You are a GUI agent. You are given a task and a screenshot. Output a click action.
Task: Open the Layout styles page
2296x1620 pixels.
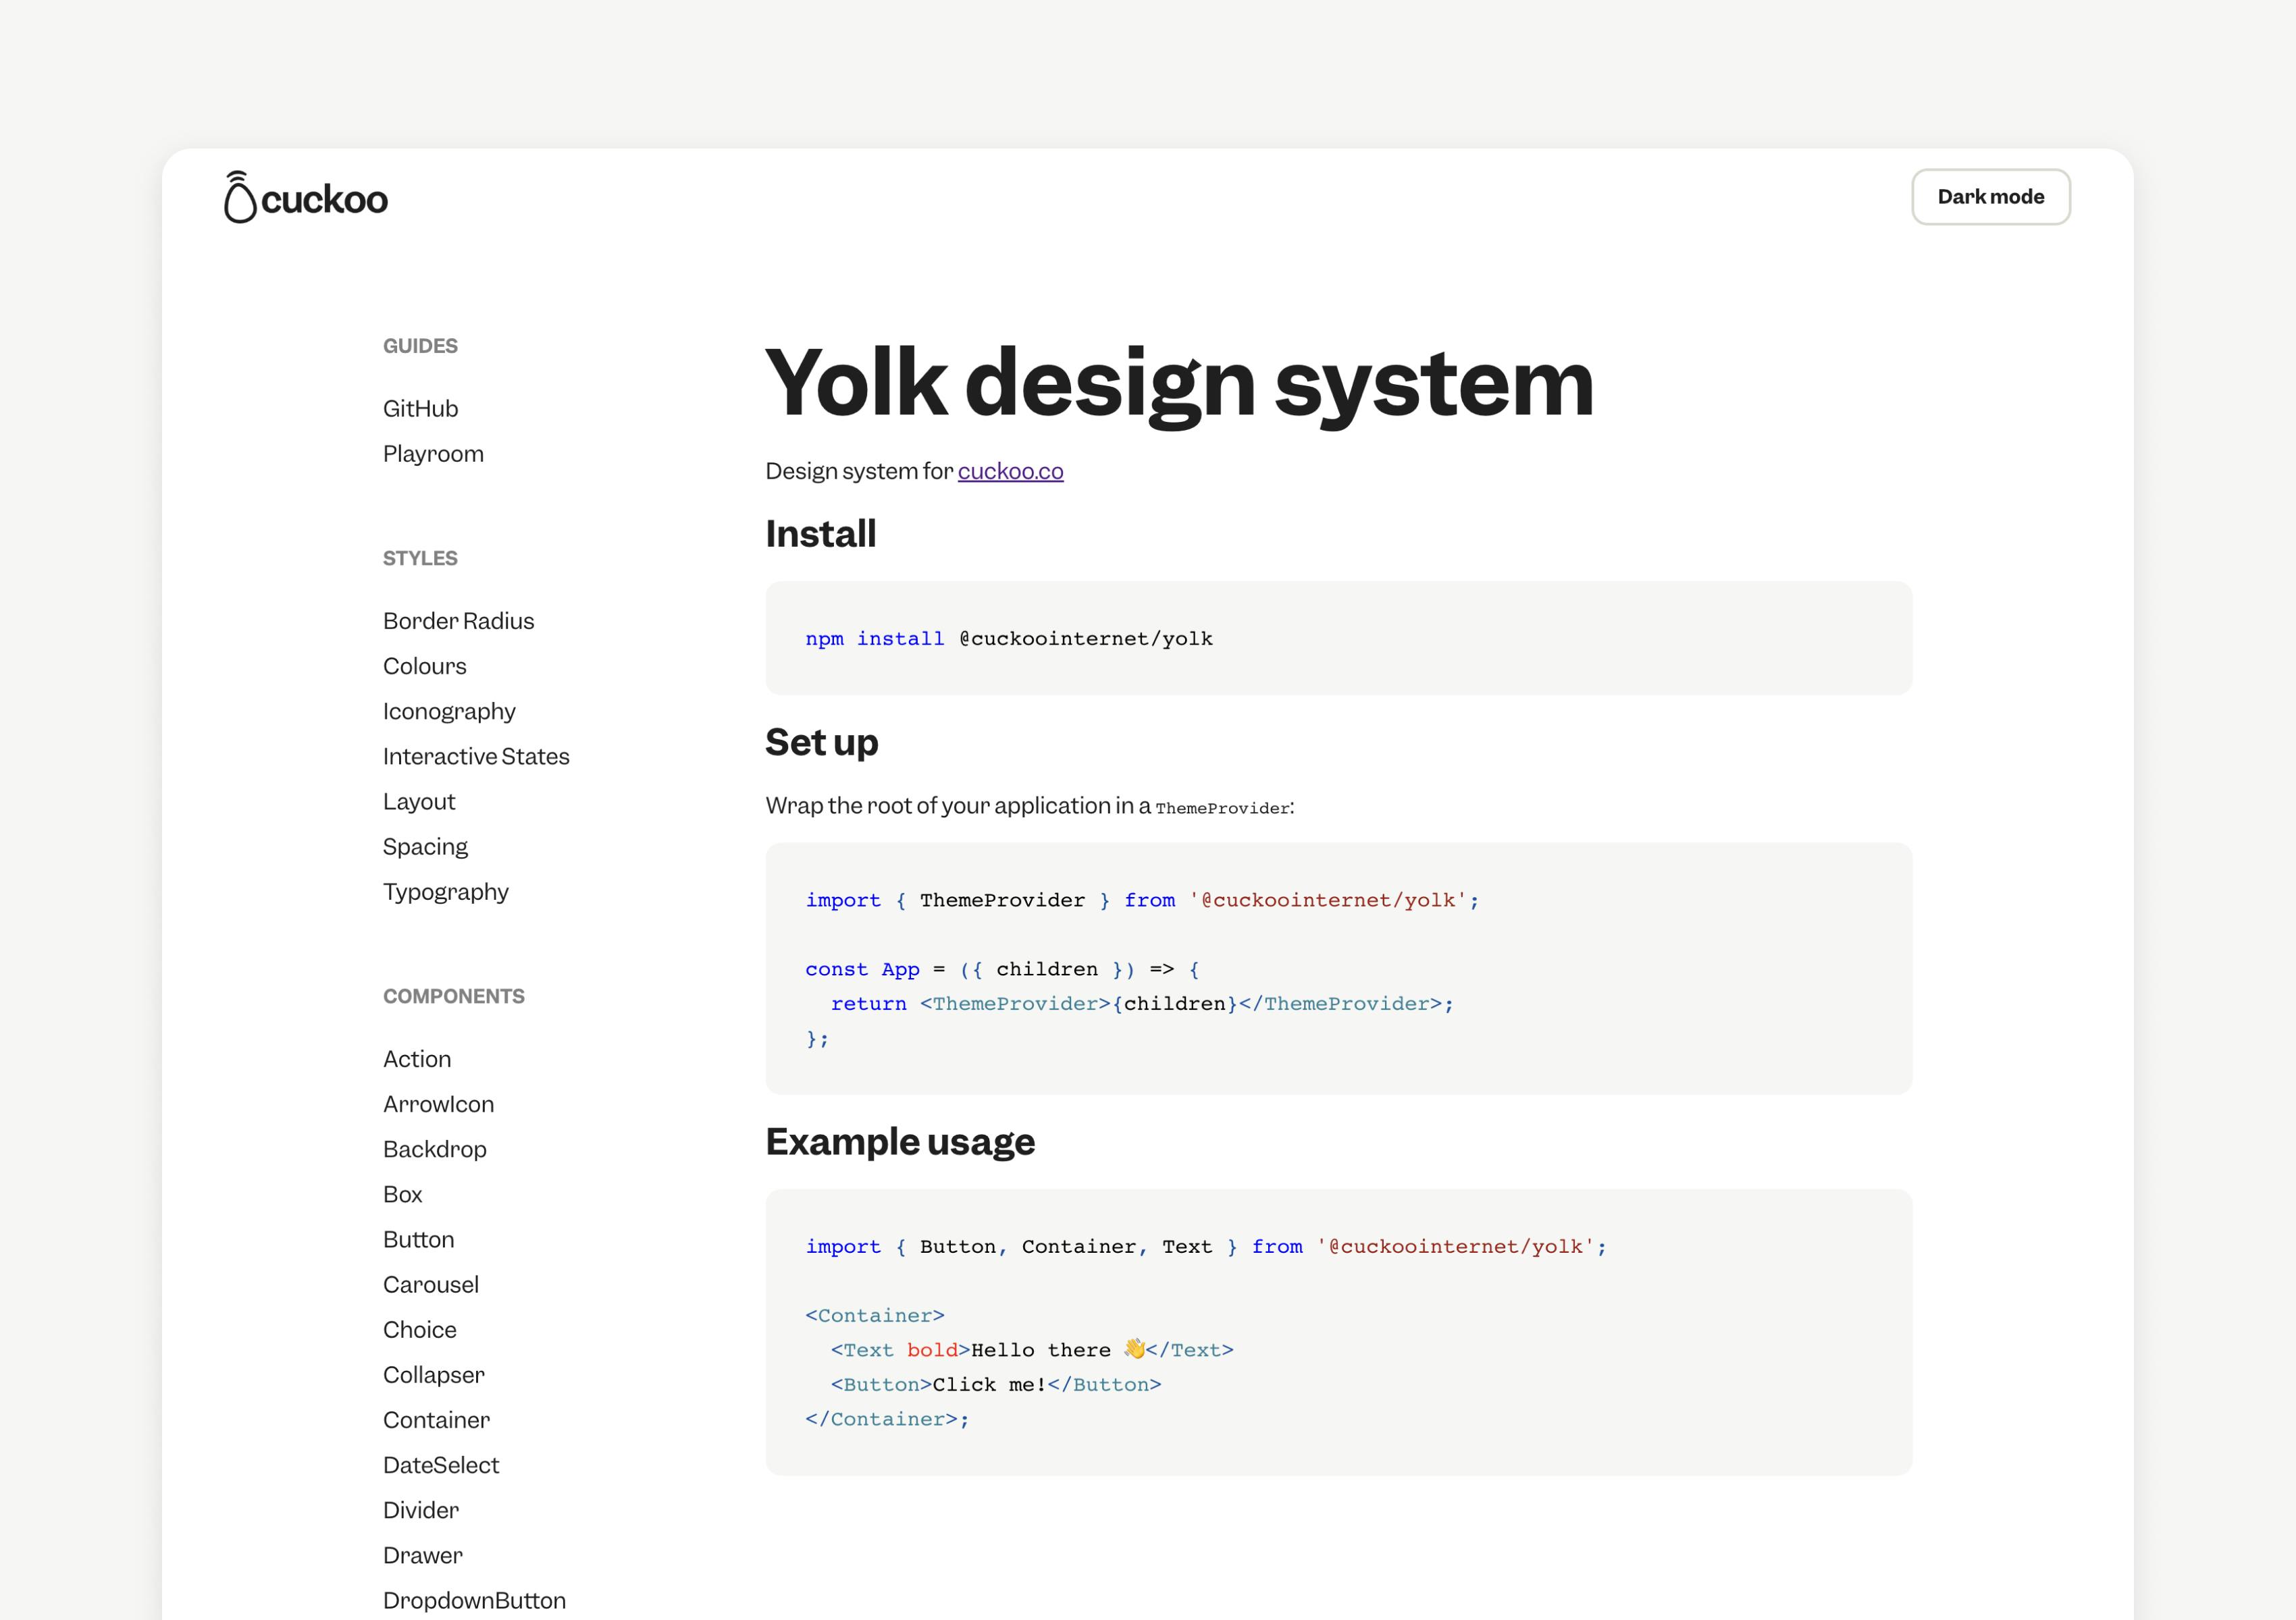[x=418, y=801]
